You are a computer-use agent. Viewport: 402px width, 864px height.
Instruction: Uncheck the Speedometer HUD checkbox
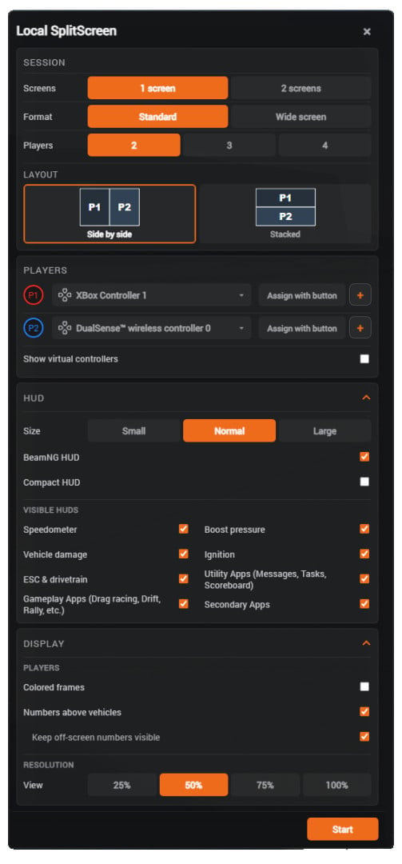(x=183, y=529)
